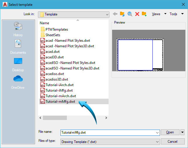Click the PTWTemplates folder icon
The height and width of the screenshot is (148, 188).
click(x=43, y=29)
